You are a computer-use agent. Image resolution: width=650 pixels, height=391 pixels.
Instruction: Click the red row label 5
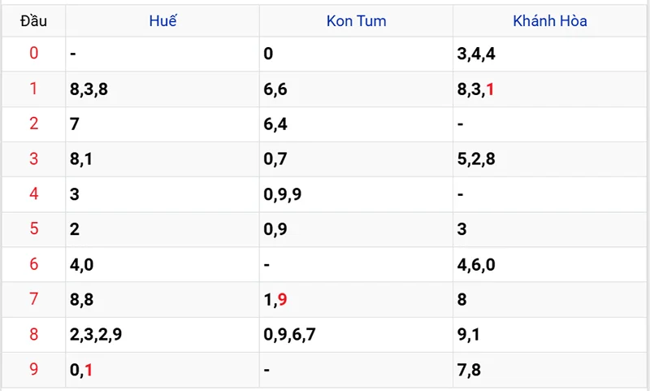tap(33, 229)
